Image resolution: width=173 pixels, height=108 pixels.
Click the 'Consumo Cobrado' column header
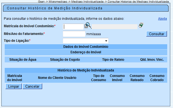pyautogui.click(x=157, y=78)
